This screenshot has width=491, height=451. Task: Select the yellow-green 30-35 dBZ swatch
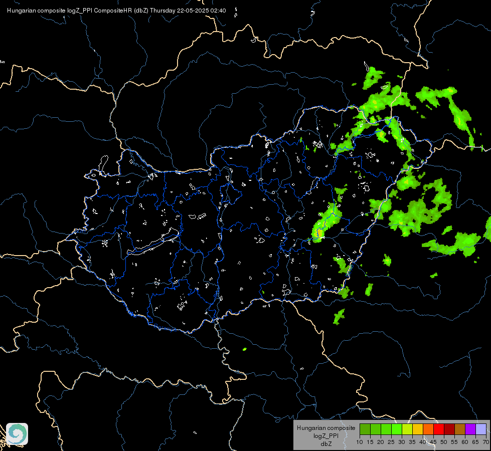coord(407,429)
